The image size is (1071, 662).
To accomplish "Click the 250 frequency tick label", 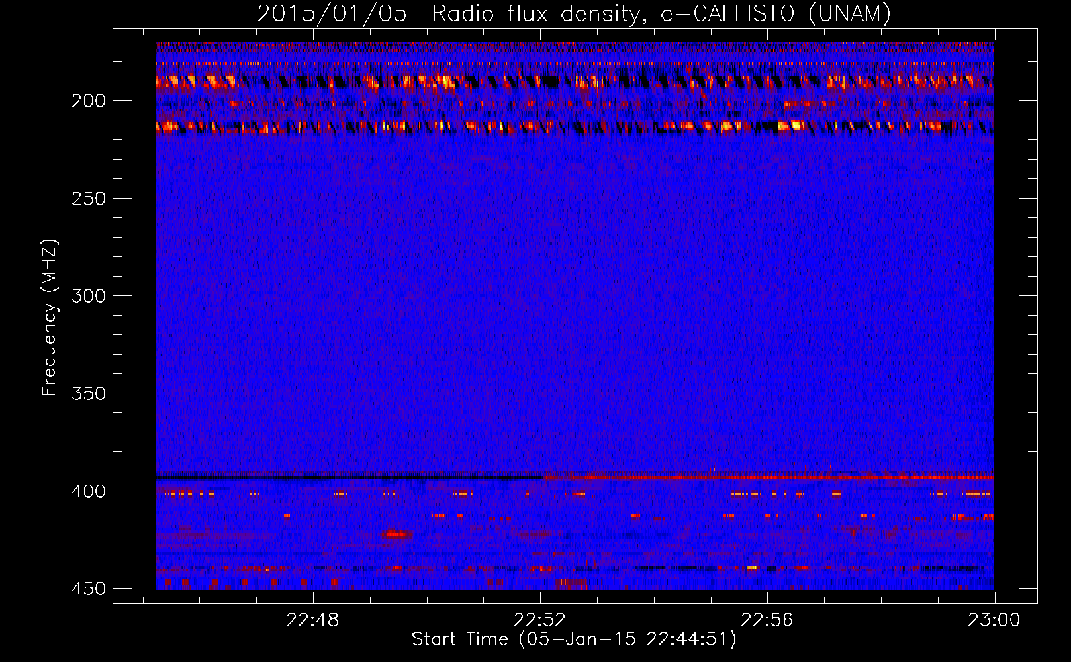I will tap(88, 199).
